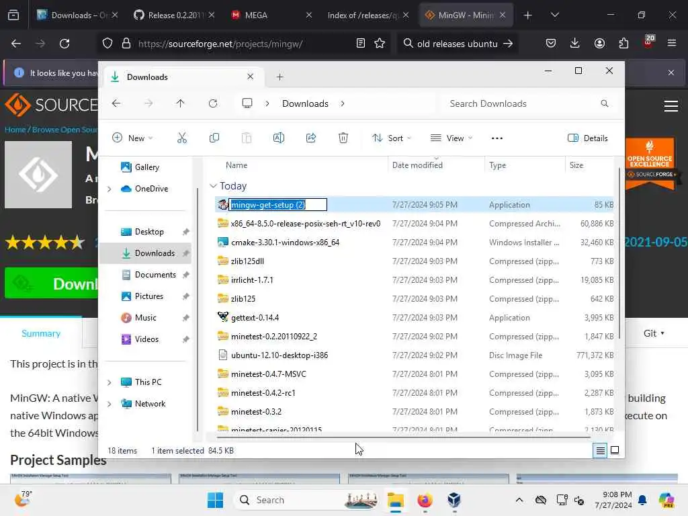
Task: Switch to large thumbnails view icon
Action: [x=615, y=450]
